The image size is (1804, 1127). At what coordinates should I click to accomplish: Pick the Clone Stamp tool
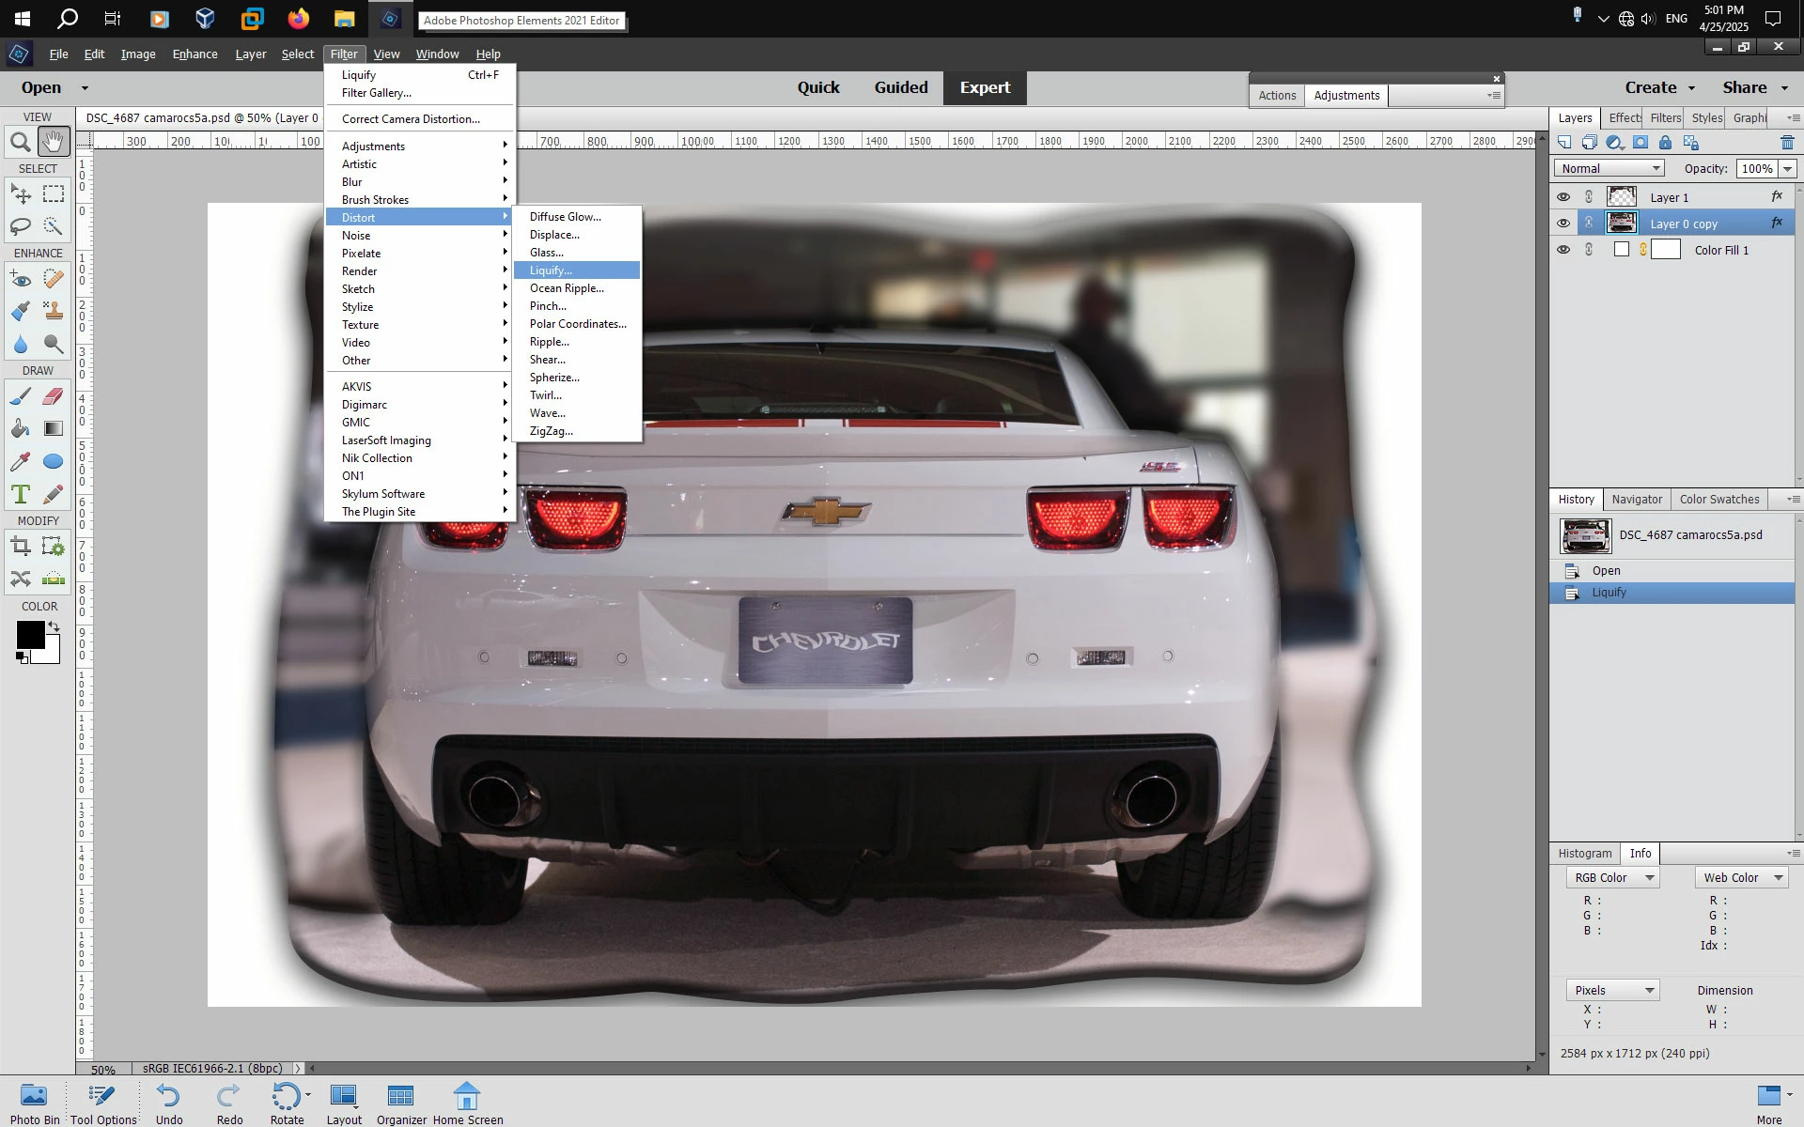(x=54, y=312)
